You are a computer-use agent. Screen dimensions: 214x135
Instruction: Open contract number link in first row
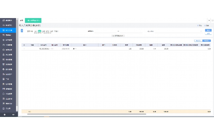pos(44,49)
